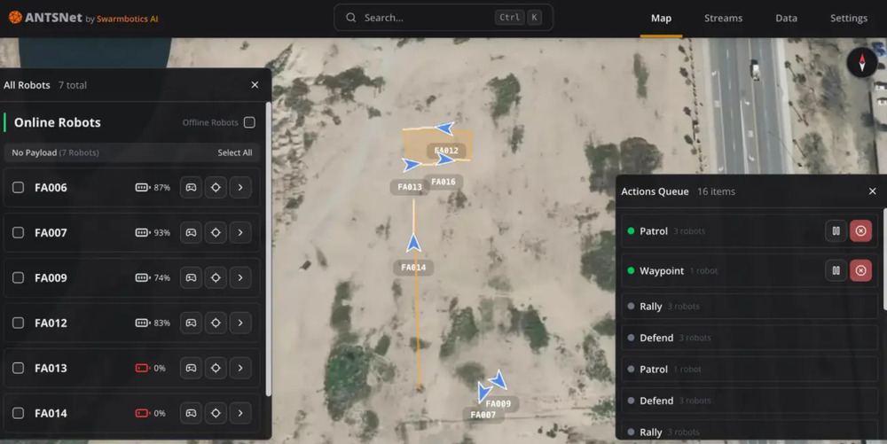
Task: Open the Settings tab
Action: 848,18
